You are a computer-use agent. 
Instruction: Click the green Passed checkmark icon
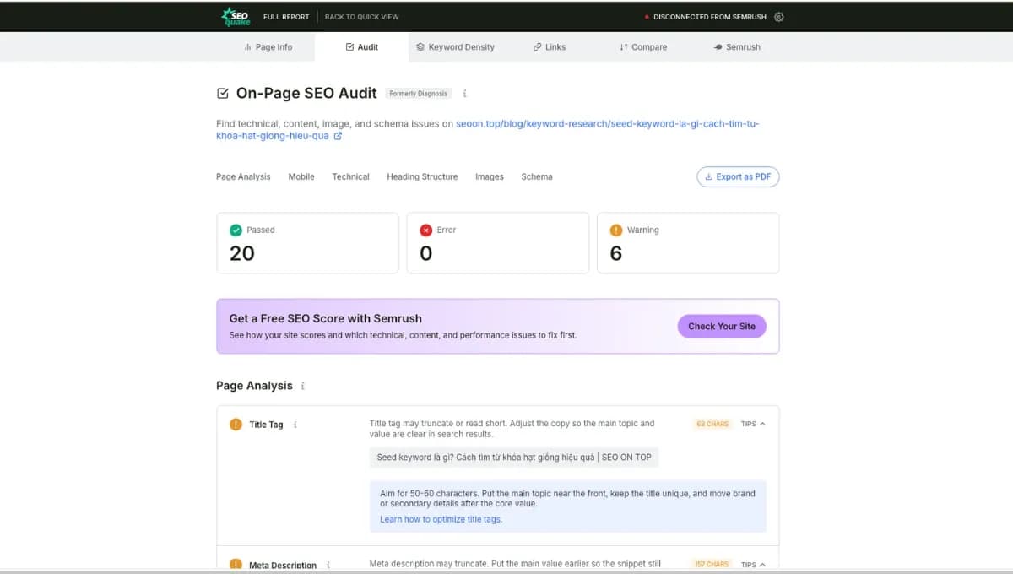(236, 230)
